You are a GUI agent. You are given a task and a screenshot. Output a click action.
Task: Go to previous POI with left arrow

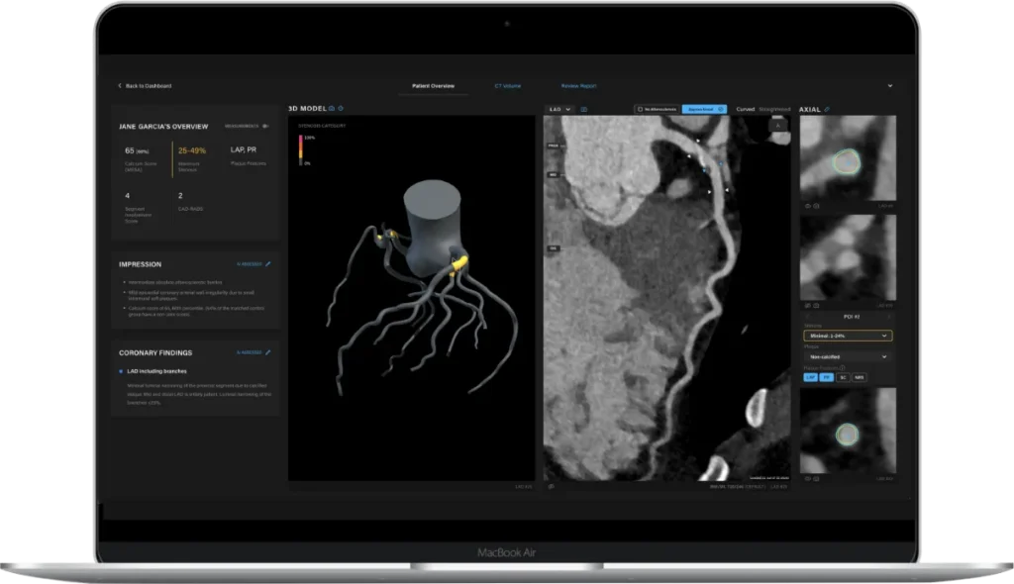coord(806,317)
